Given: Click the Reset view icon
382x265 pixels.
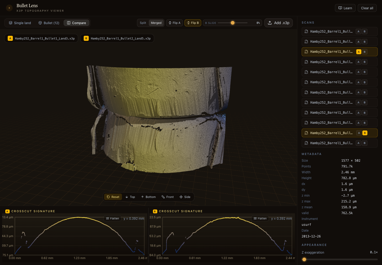Looking at the screenshot, I should coord(108,197).
